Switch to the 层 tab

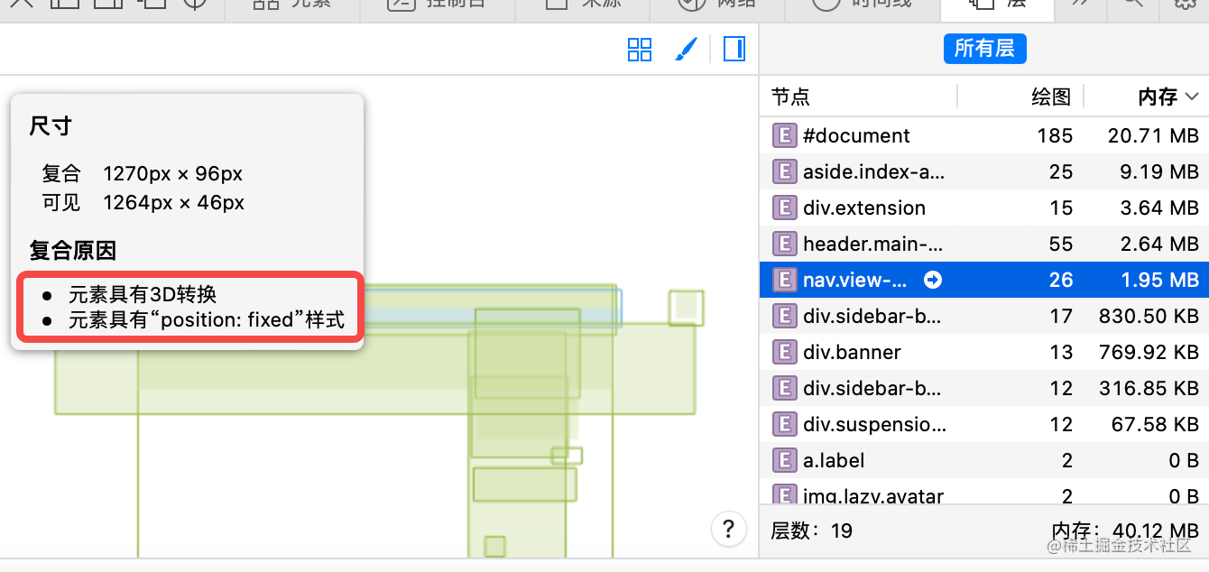click(x=997, y=4)
